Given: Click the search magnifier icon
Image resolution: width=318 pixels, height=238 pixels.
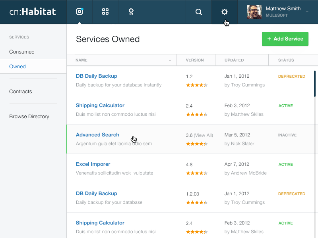Looking at the screenshot, I should 199,12.
